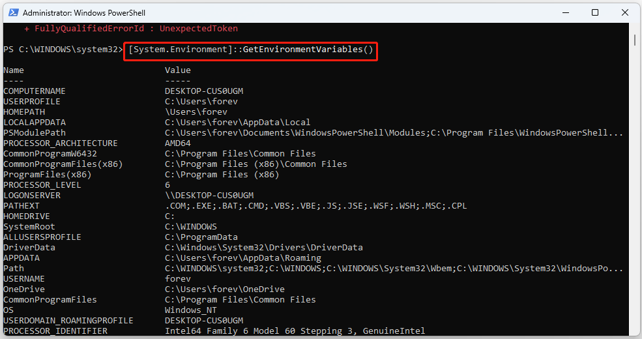Viewport: 642px width, 339px height.
Task: Click the HOMEDRIVE value C:
Action: 170,216
